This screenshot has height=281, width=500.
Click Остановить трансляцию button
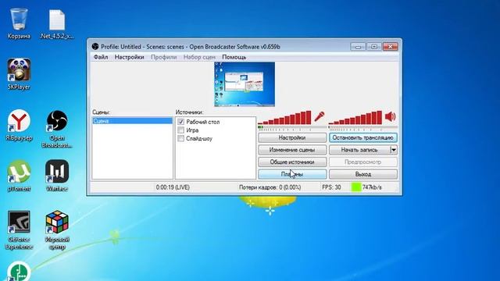click(363, 137)
